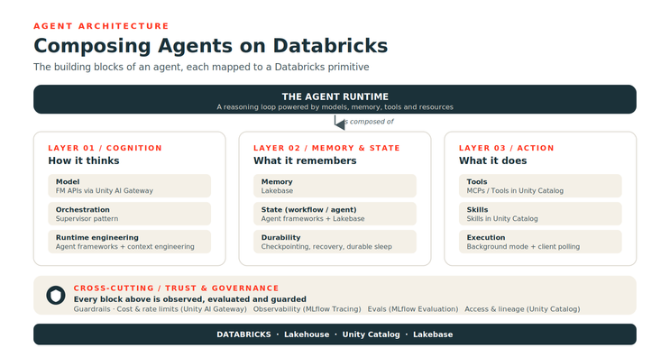
Task: Click 'What it does' heading
Action: click(492, 160)
